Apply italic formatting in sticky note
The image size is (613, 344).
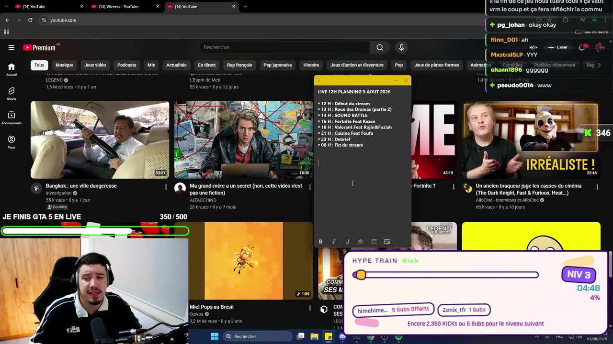[334, 242]
